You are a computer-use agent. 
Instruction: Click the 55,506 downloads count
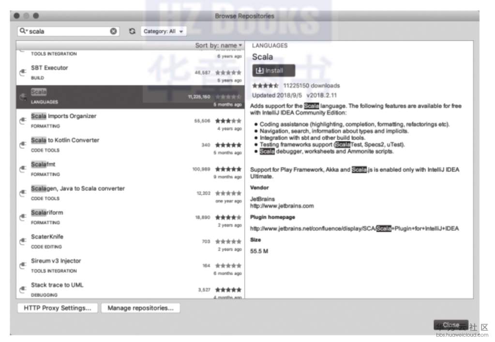pos(202,121)
